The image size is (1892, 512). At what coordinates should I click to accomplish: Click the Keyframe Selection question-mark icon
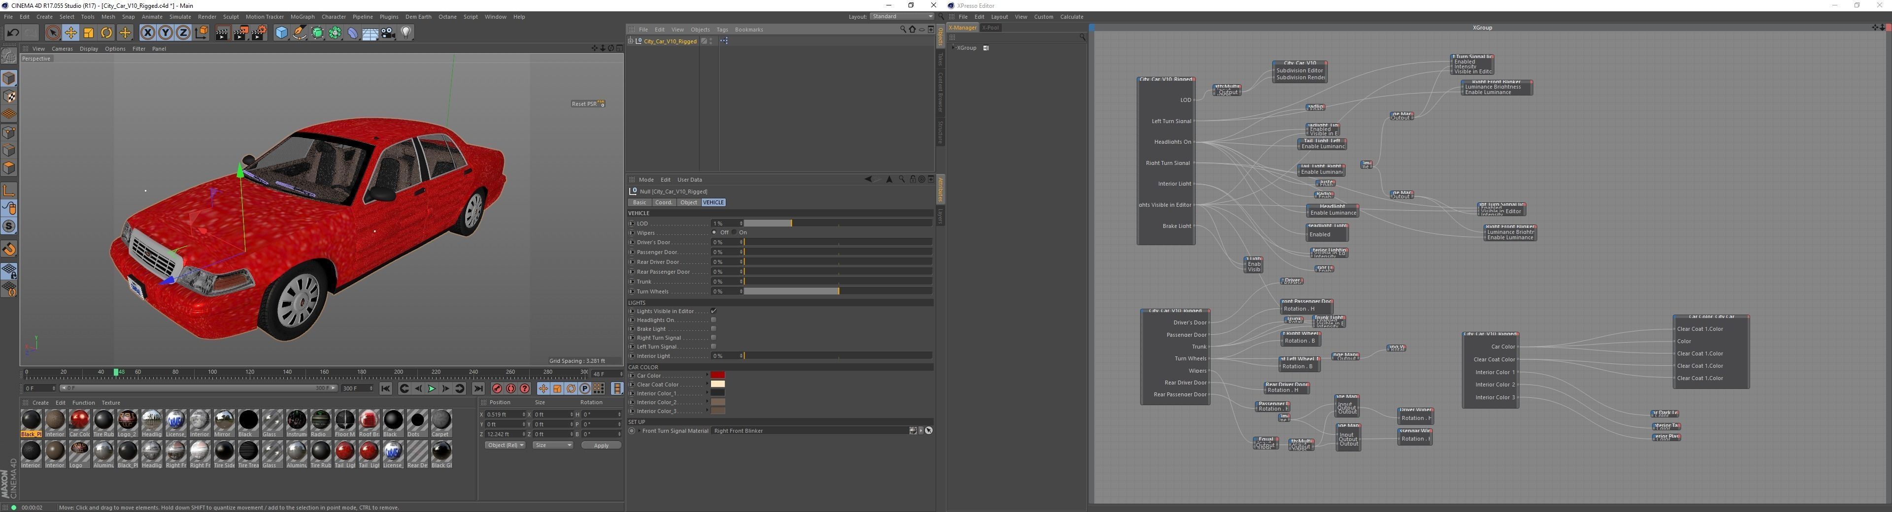[x=525, y=389]
